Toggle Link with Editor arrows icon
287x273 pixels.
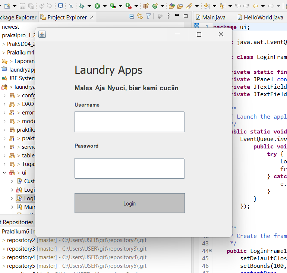coord(140,16)
